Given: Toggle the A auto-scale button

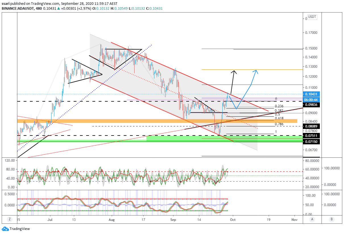Looking at the screenshot, I should 312,219.
